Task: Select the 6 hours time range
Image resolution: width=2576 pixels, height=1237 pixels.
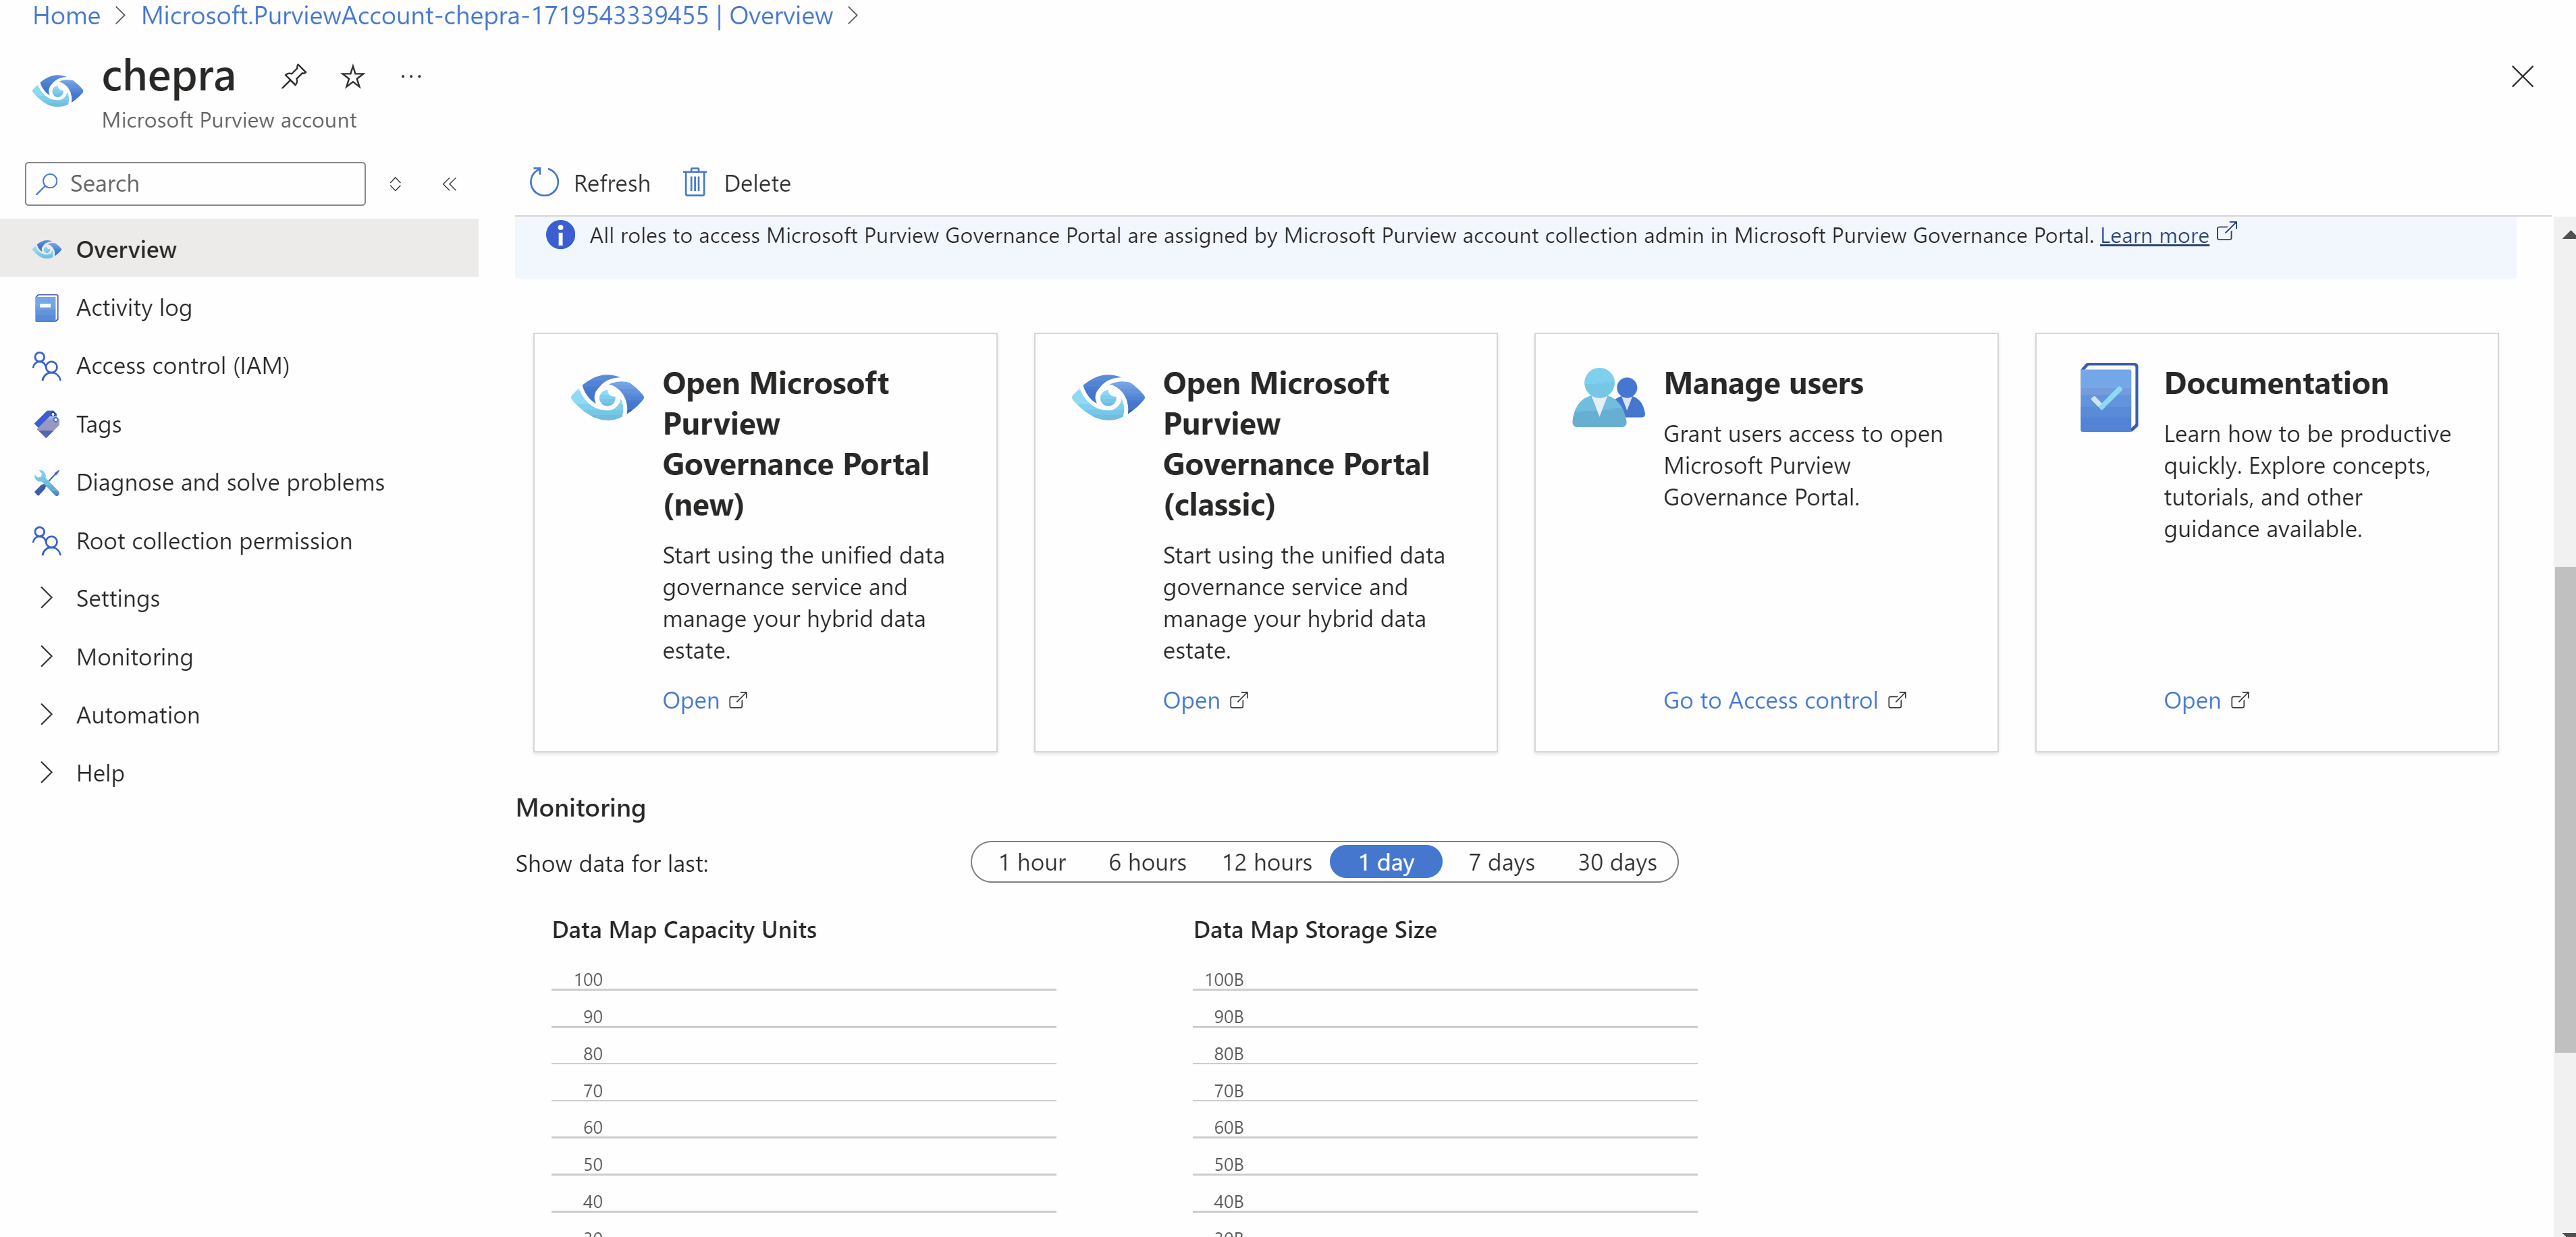Action: point(1147,863)
